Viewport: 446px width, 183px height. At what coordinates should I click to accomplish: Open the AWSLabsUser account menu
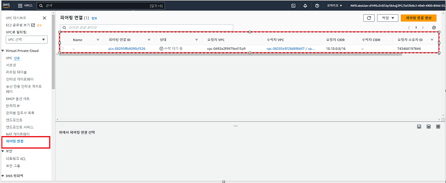click(x=398, y=6)
